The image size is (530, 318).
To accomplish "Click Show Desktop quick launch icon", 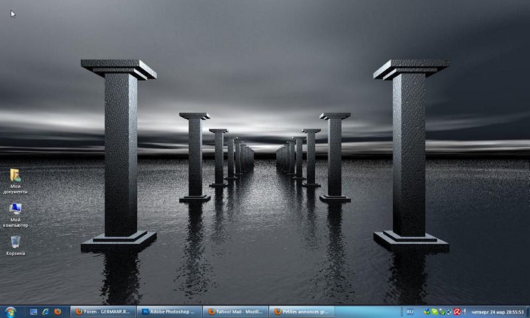I will 33,311.
